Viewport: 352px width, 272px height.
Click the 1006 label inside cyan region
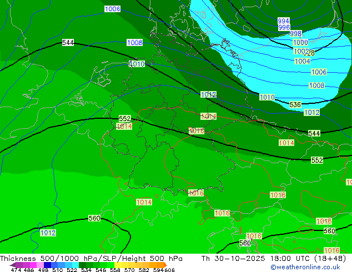click(x=319, y=72)
